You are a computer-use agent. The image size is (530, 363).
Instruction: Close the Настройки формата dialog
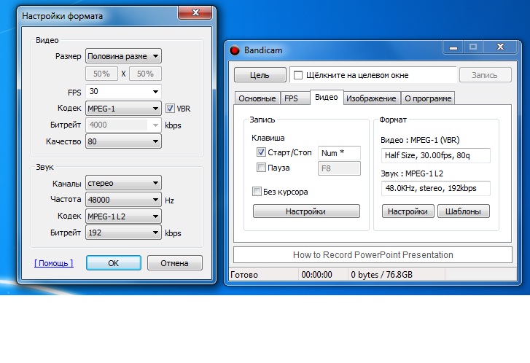(195, 13)
